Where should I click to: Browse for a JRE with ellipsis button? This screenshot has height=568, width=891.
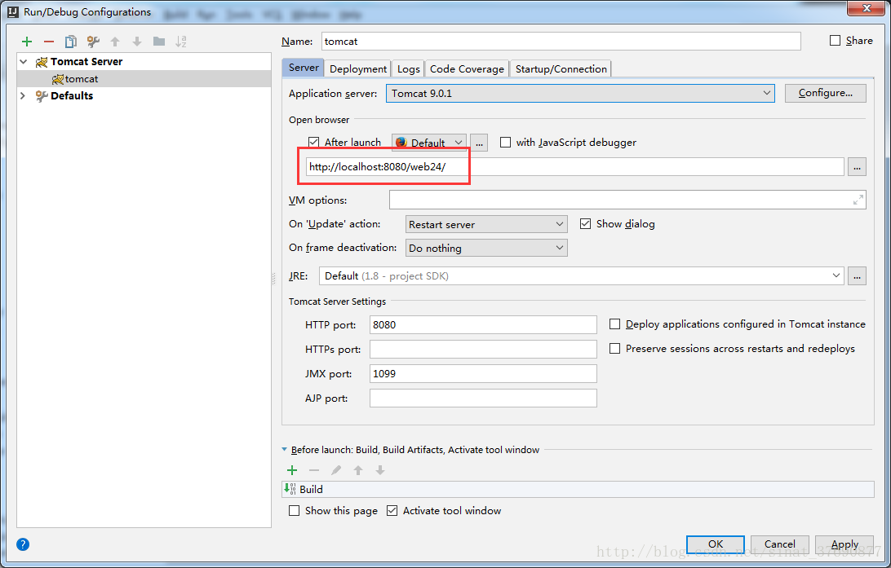[x=857, y=276]
